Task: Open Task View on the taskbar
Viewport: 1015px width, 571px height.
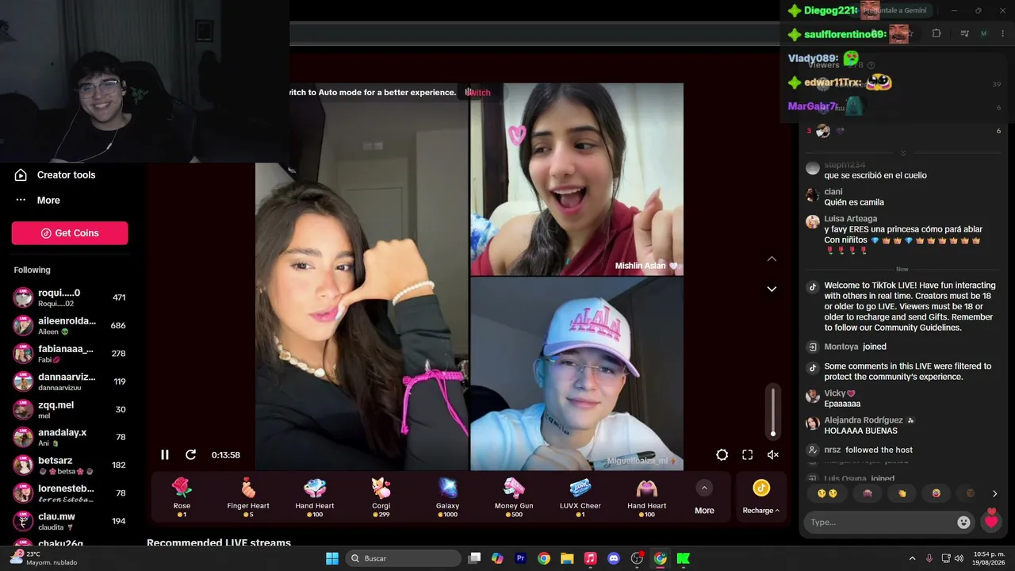Action: click(474, 558)
